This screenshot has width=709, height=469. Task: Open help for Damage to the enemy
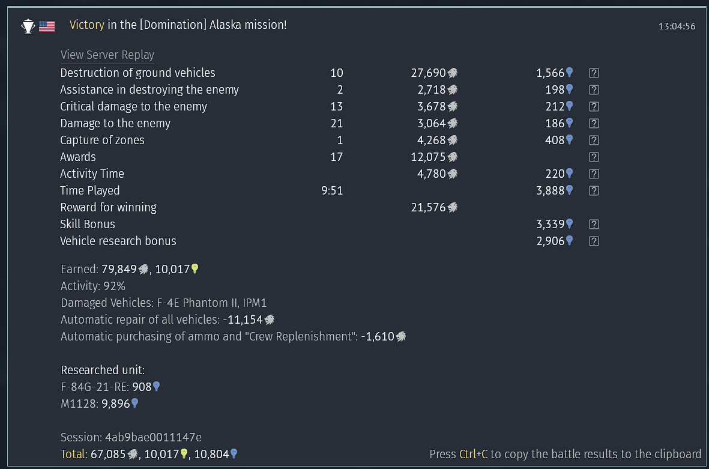click(x=594, y=123)
